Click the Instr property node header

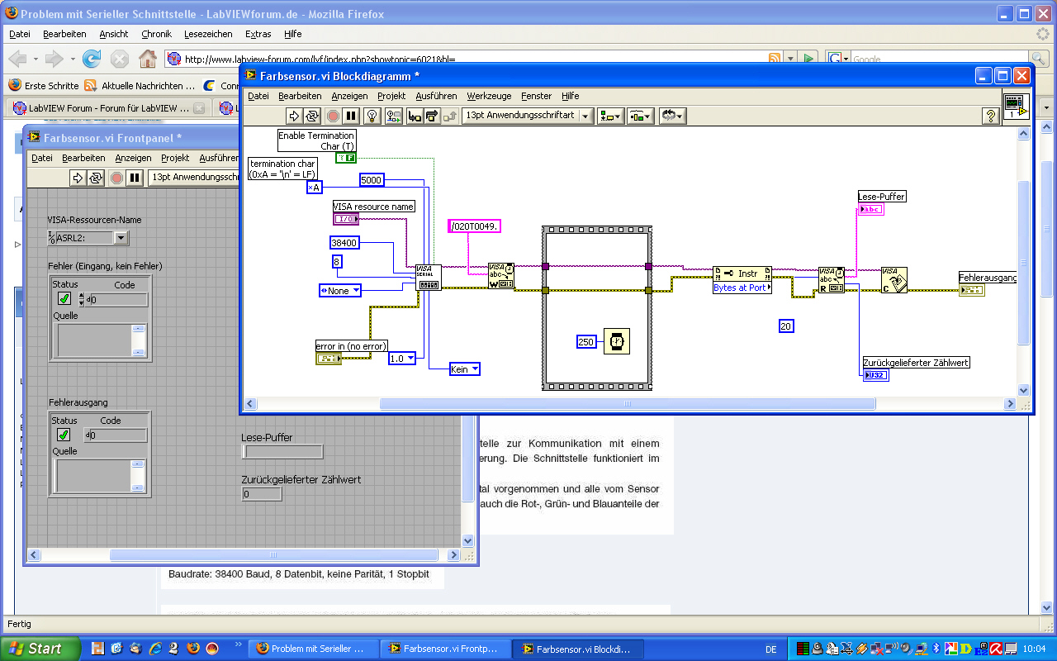742,273
